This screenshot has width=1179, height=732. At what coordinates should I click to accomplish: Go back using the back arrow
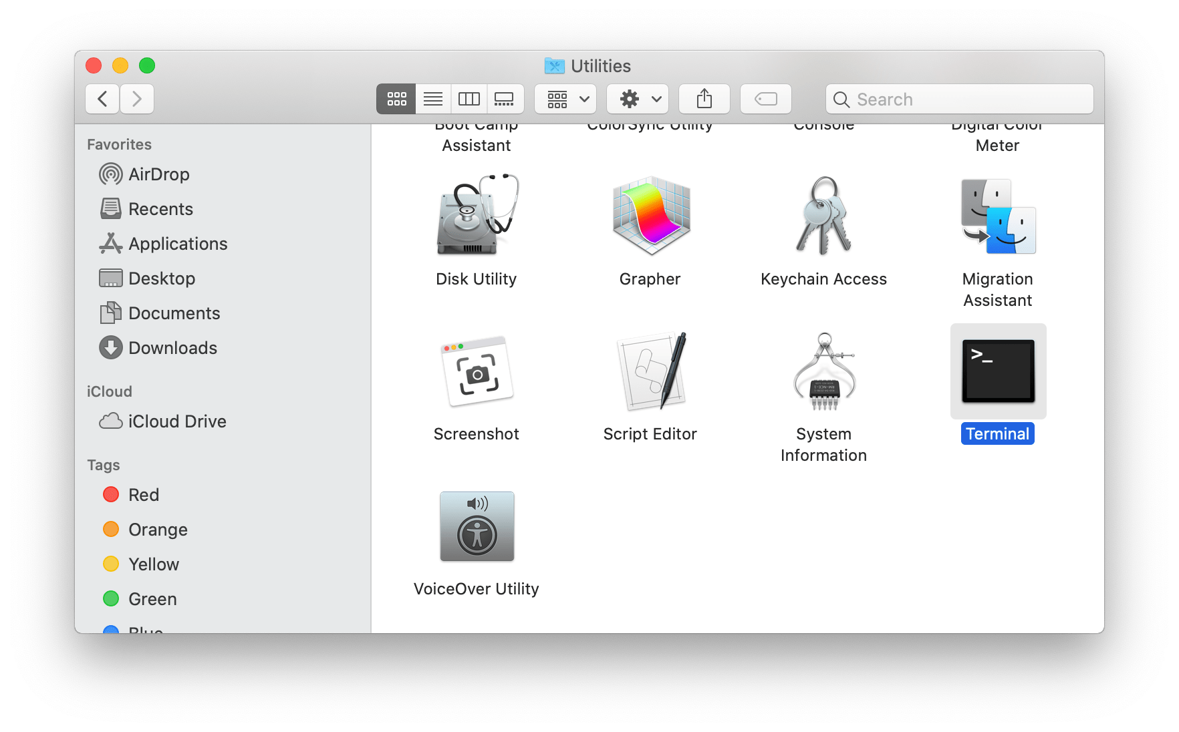[x=102, y=98]
